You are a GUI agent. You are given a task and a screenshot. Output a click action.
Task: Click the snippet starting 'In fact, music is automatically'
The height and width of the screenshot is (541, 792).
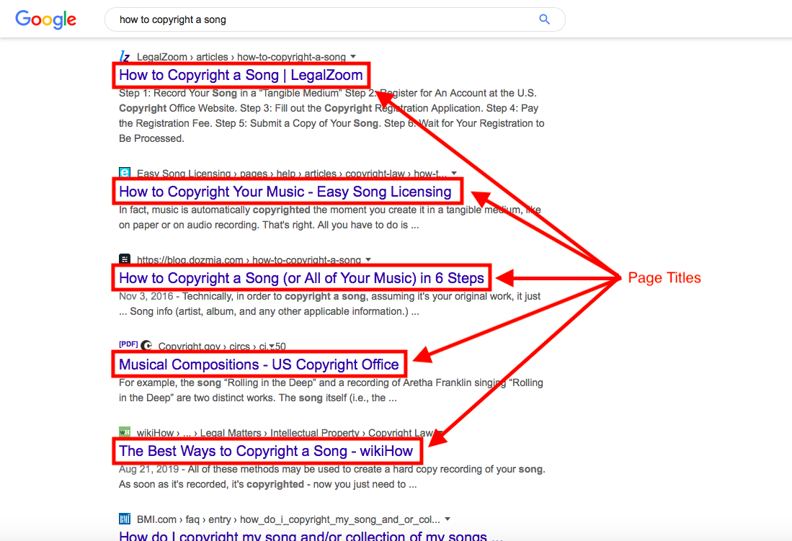coord(330,218)
